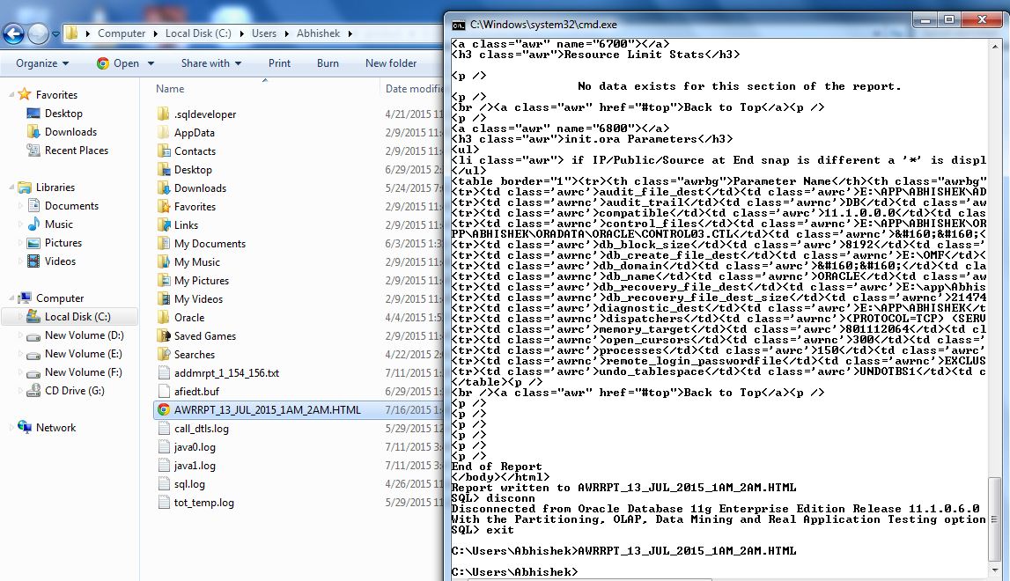Open the dropdown arrow next to Open
The width and height of the screenshot is (1010, 581).
pos(151,63)
